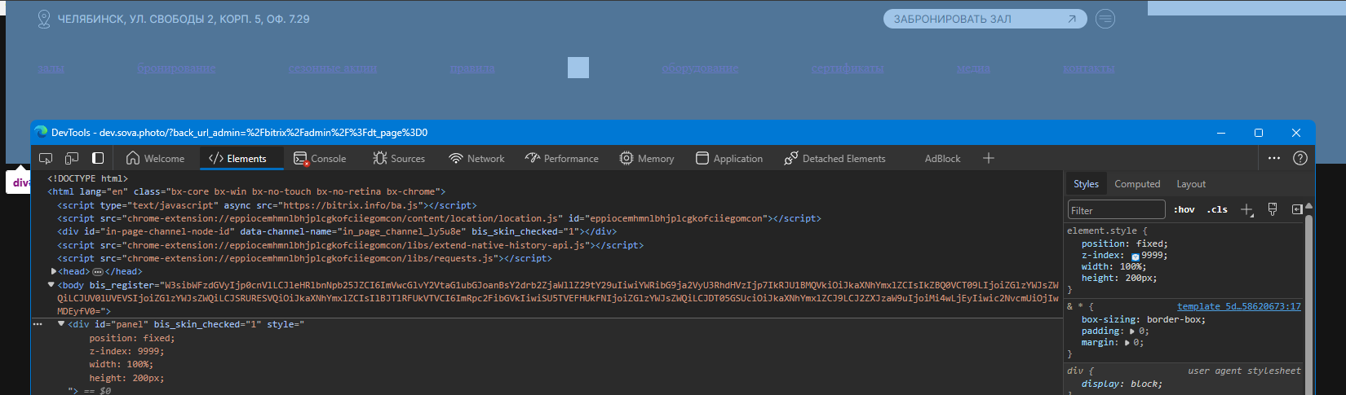Toggle the .cls classes button

point(1217,210)
